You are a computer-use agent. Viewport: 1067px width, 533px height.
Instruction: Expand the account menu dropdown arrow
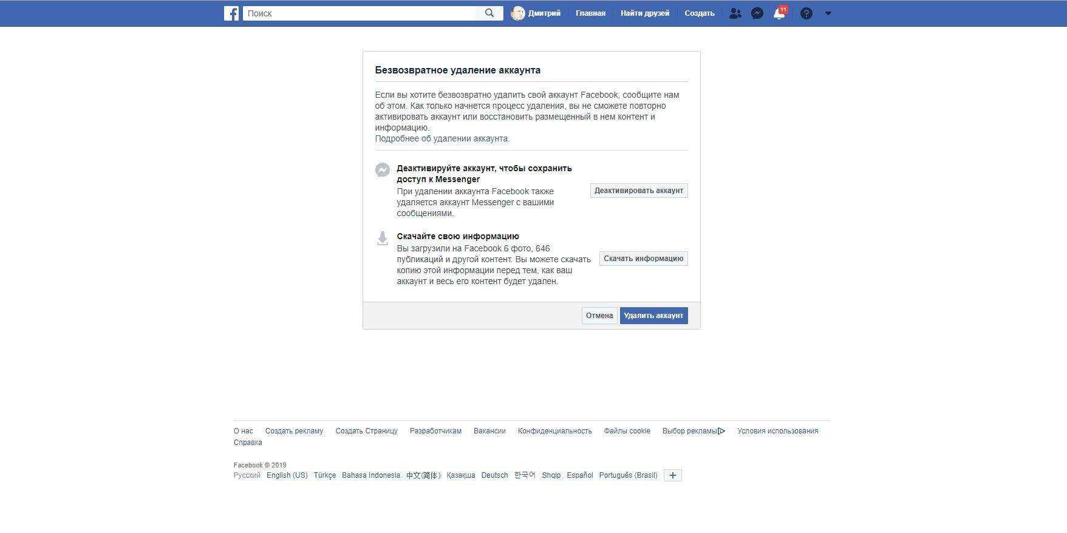(x=828, y=13)
